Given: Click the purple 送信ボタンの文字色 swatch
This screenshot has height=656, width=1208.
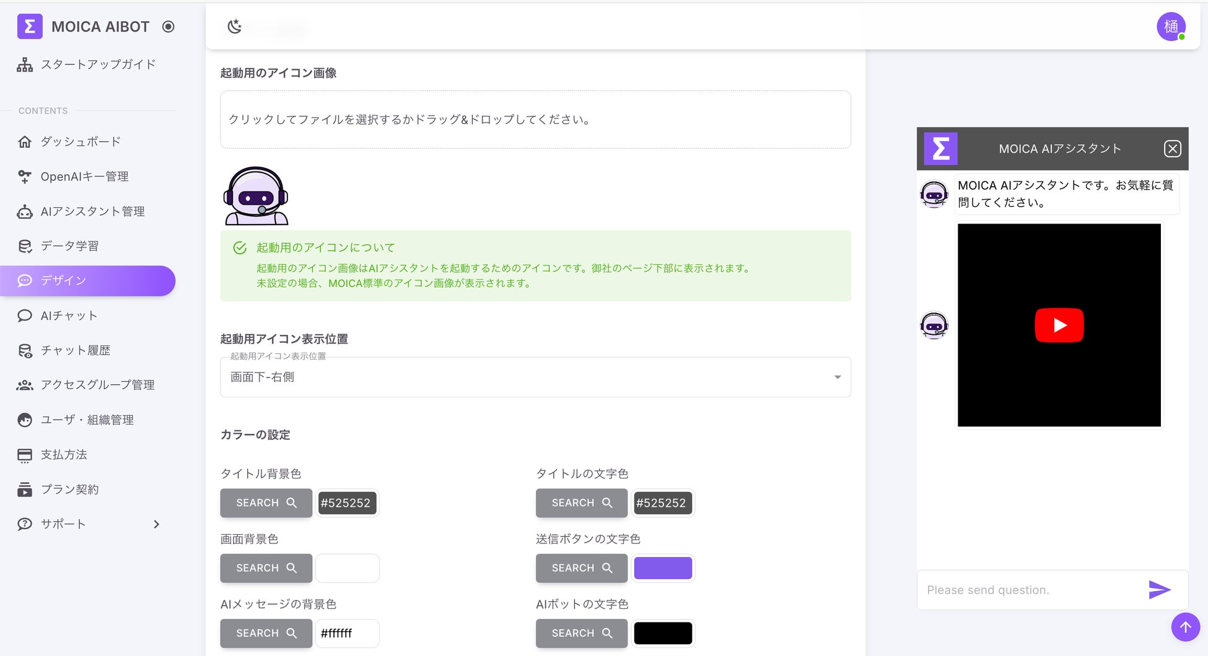Looking at the screenshot, I should point(663,568).
